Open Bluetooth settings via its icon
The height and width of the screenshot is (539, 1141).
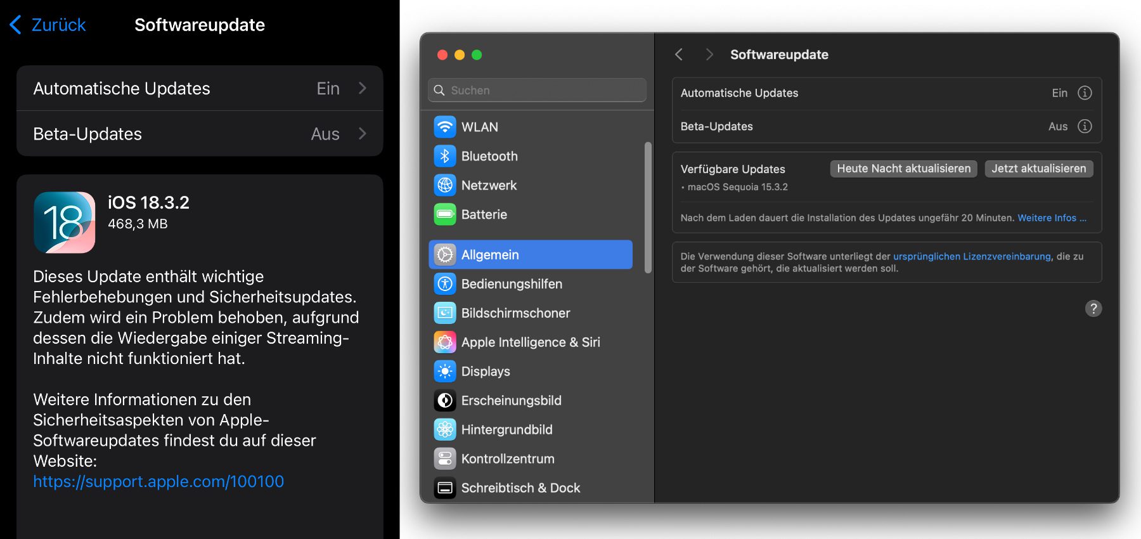pos(445,156)
